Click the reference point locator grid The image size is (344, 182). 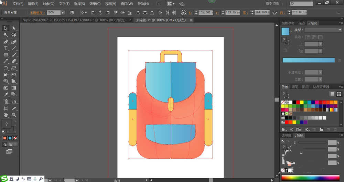184,12
